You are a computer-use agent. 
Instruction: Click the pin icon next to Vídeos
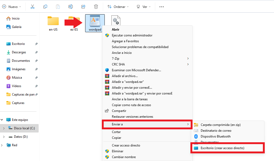pos(36,86)
